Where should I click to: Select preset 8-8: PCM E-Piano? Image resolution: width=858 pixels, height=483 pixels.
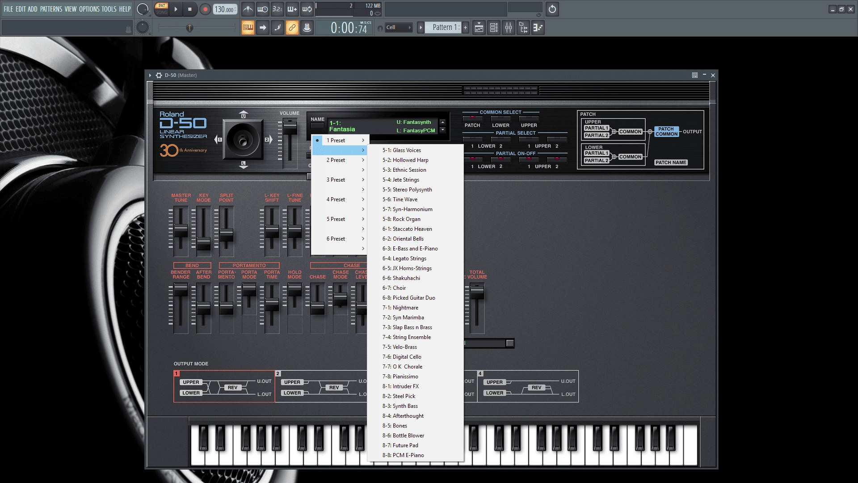coord(415,455)
